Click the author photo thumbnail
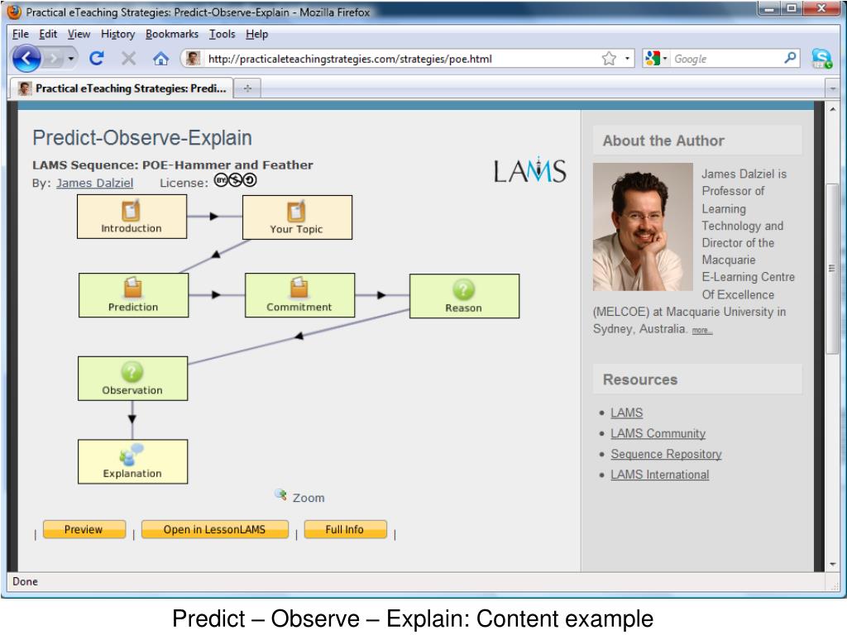The height and width of the screenshot is (635, 847). [x=643, y=227]
